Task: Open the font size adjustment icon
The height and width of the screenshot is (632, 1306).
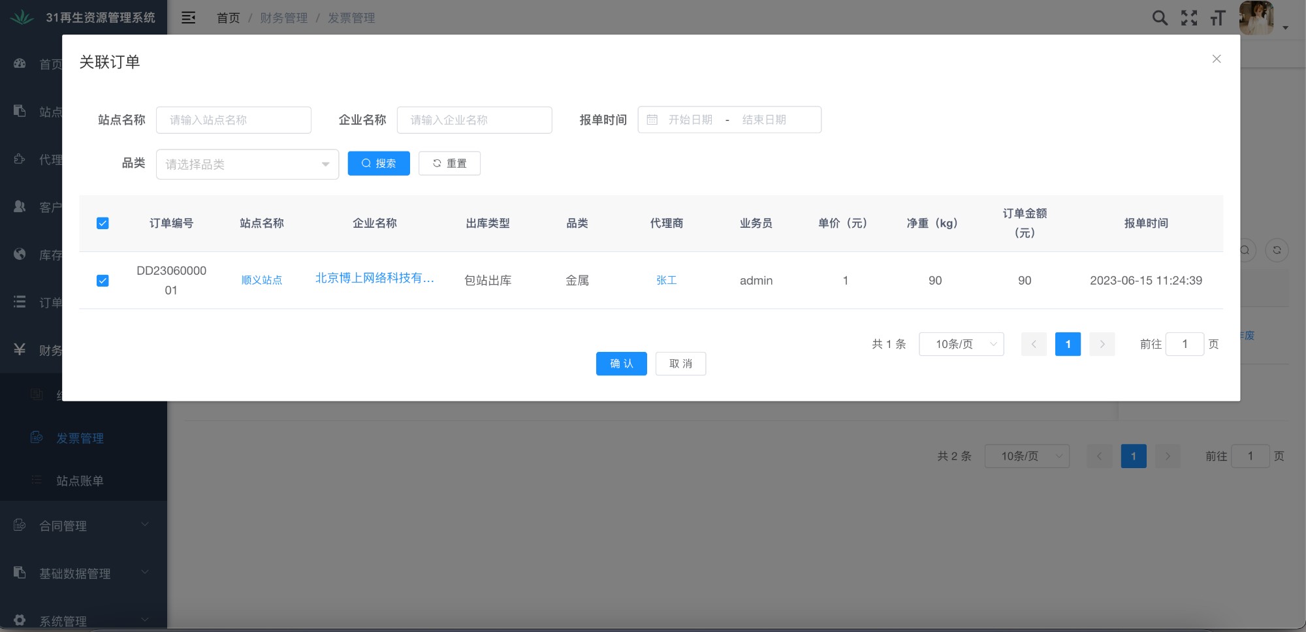Action: tap(1217, 18)
